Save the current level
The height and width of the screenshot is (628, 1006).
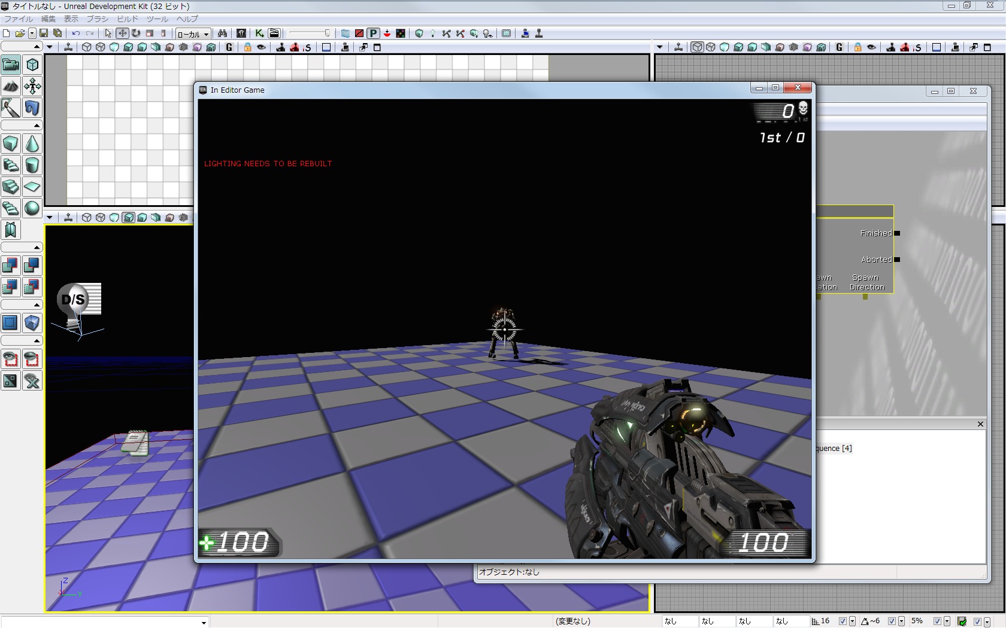pyautogui.click(x=44, y=33)
